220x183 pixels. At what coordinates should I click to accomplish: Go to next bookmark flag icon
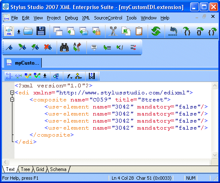pos(22,47)
